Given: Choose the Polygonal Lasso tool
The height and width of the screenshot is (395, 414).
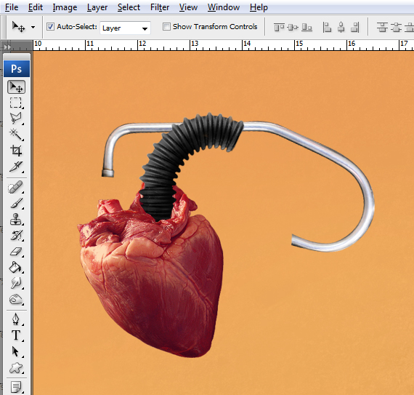Looking at the screenshot, I should [x=16, y=118].
